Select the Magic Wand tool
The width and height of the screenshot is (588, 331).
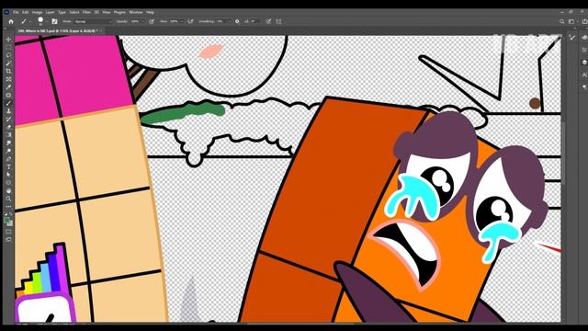coord(8,63)
